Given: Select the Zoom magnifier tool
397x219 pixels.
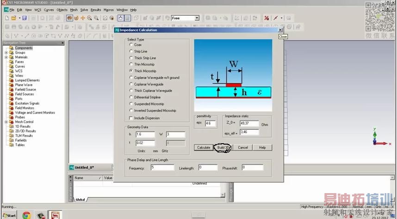Looking at the screenshot, I should [89, 18].
